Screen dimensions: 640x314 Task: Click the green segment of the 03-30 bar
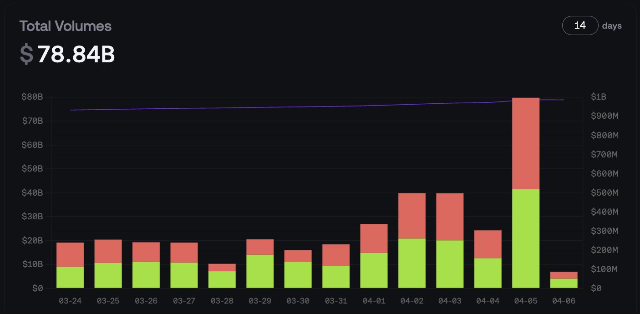coord(298,275)
